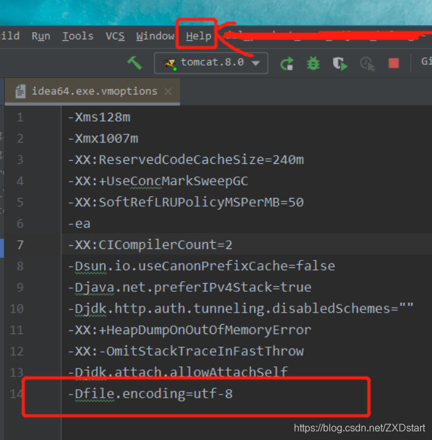Close the idea64.exe.vmoptions tab
This screenshot has width=432, height=440.
[168, 91]
